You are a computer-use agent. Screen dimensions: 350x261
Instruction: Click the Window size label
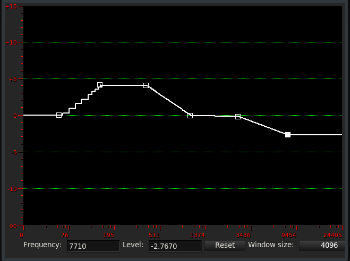(x=270, y=246)
